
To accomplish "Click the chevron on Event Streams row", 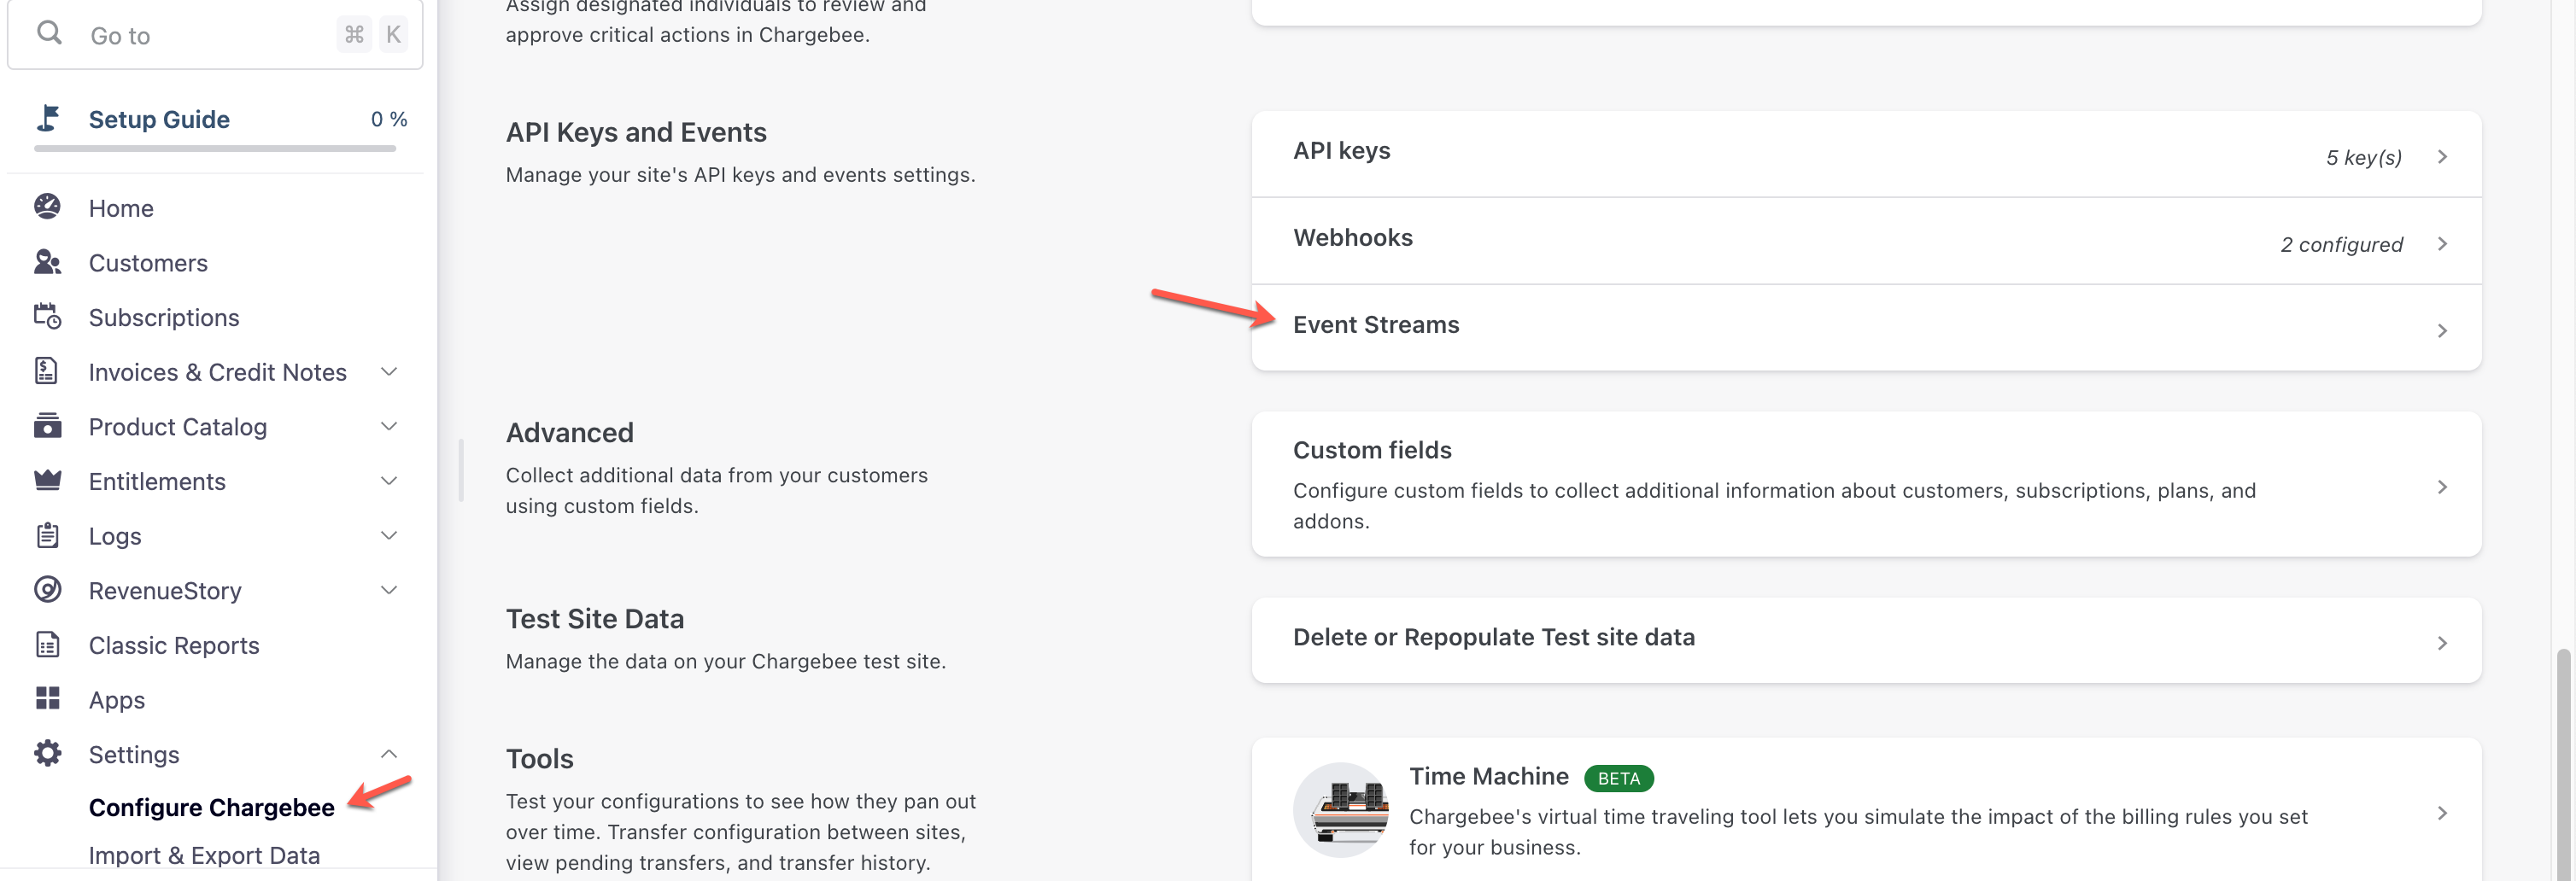I will [2441, 331].
